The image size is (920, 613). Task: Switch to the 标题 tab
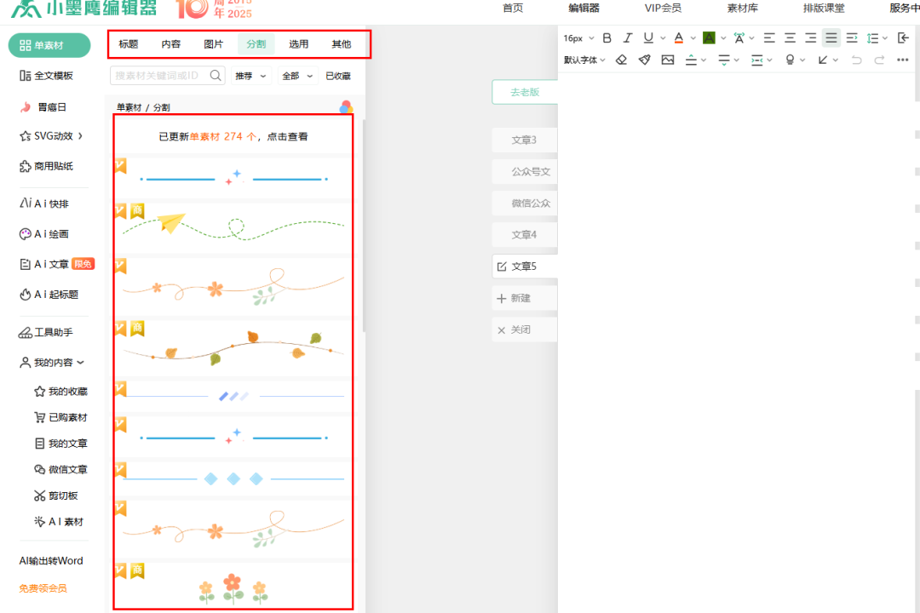coord(129,44)
